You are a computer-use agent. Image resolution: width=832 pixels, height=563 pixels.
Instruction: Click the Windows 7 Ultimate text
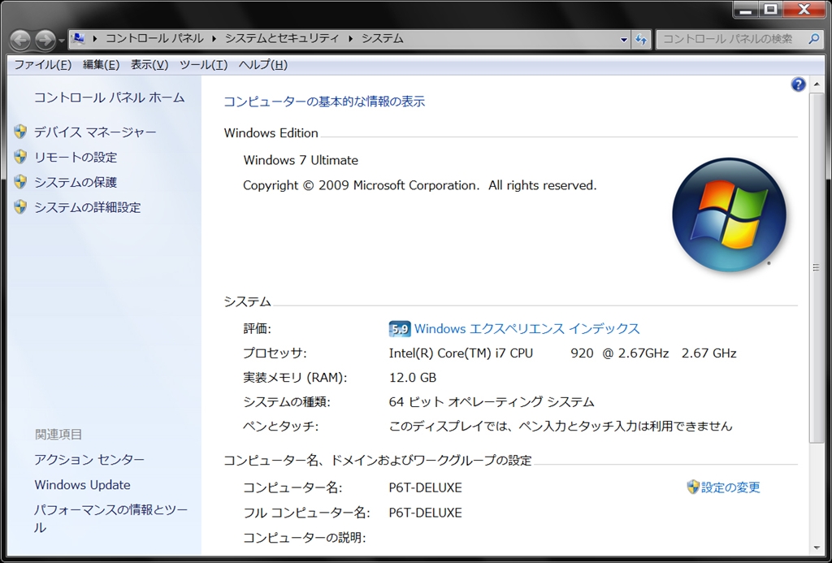301,160
